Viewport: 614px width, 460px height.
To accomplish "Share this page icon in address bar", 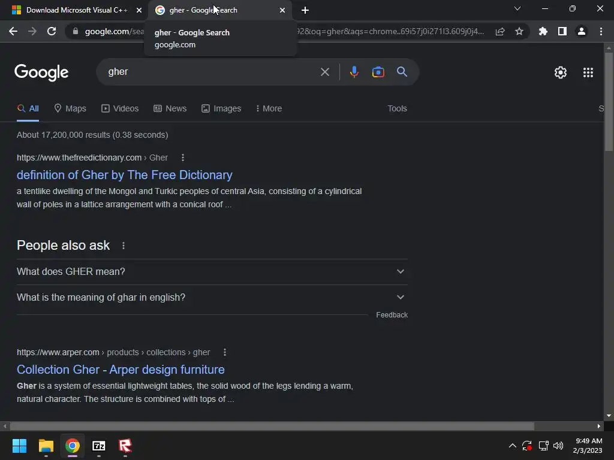I will (500, 31).
